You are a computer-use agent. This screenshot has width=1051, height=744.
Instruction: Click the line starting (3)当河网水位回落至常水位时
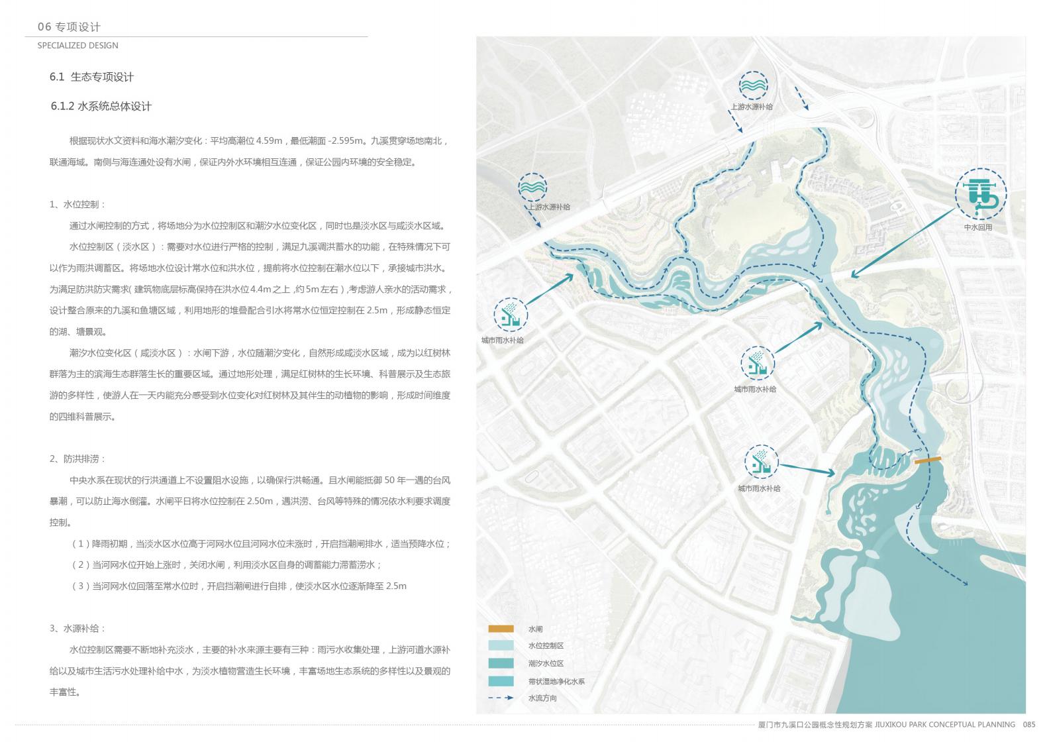(238, 586)
